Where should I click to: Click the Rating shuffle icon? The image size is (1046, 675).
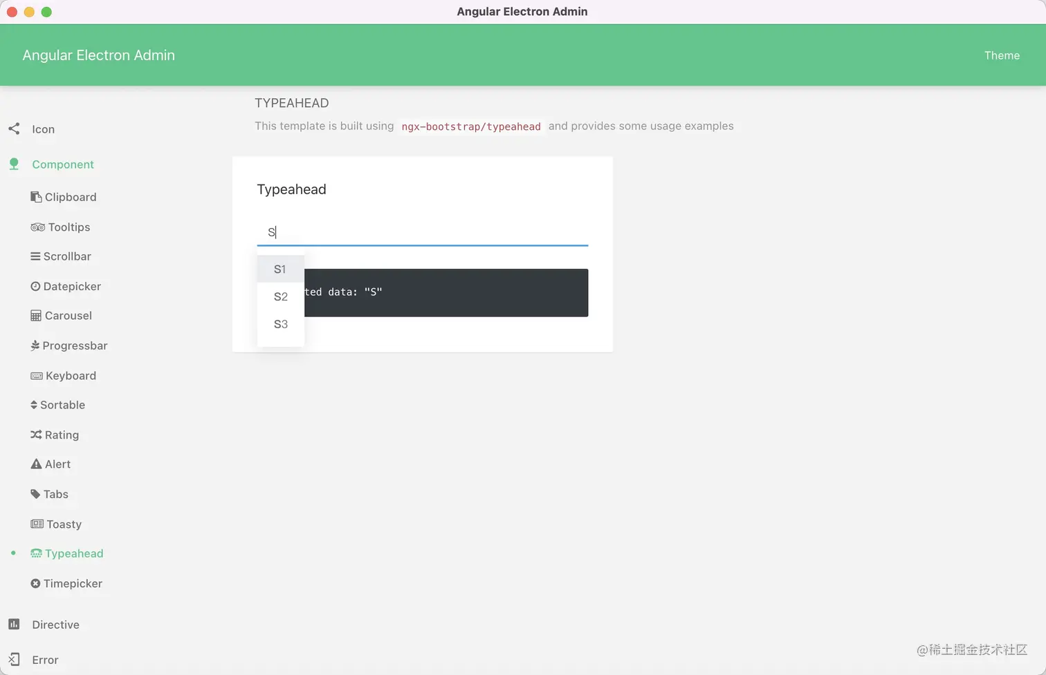pyautogui.click(x=36, y=435)
